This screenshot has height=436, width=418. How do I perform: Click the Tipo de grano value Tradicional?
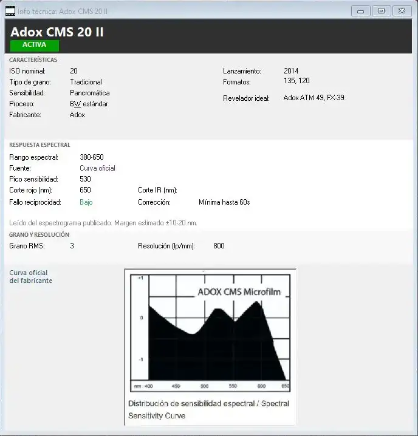coord(86,82)
